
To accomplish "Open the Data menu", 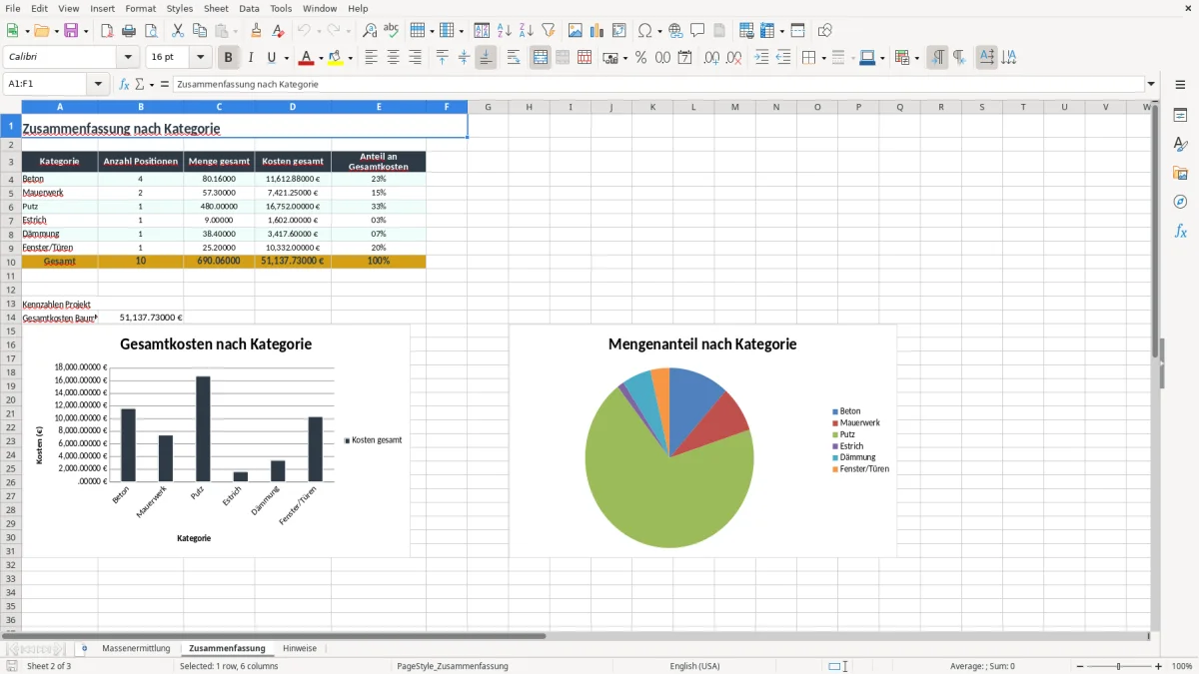I will [249, 8].
